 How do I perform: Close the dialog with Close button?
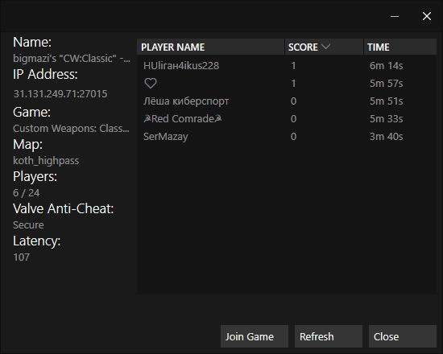point(402,336)
